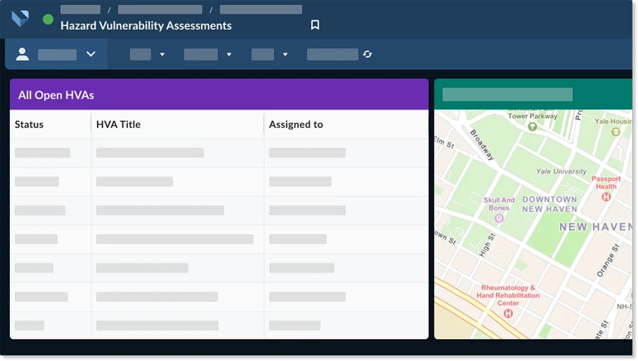
Task: Expand the user account chevron dropdown
Action: pos(91,54)
